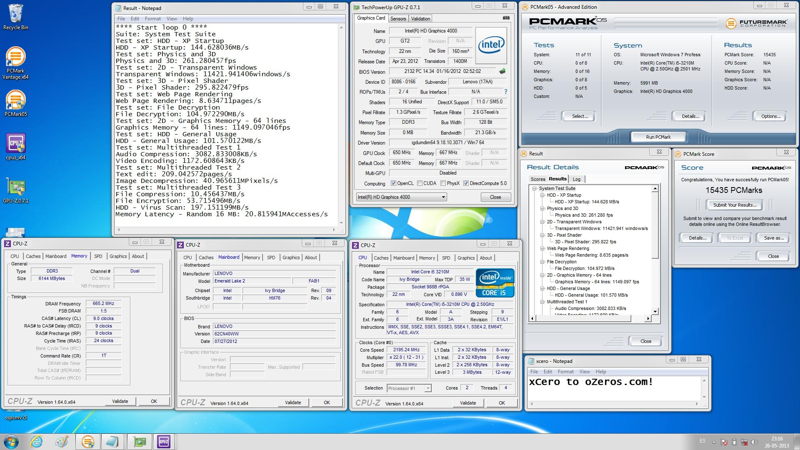Open Internet Explorer from the taskbar
This screenshot has width=800, height=450.
(x=37, y=442)
